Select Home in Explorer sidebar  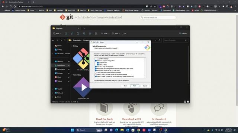click(x=58, y=46)
